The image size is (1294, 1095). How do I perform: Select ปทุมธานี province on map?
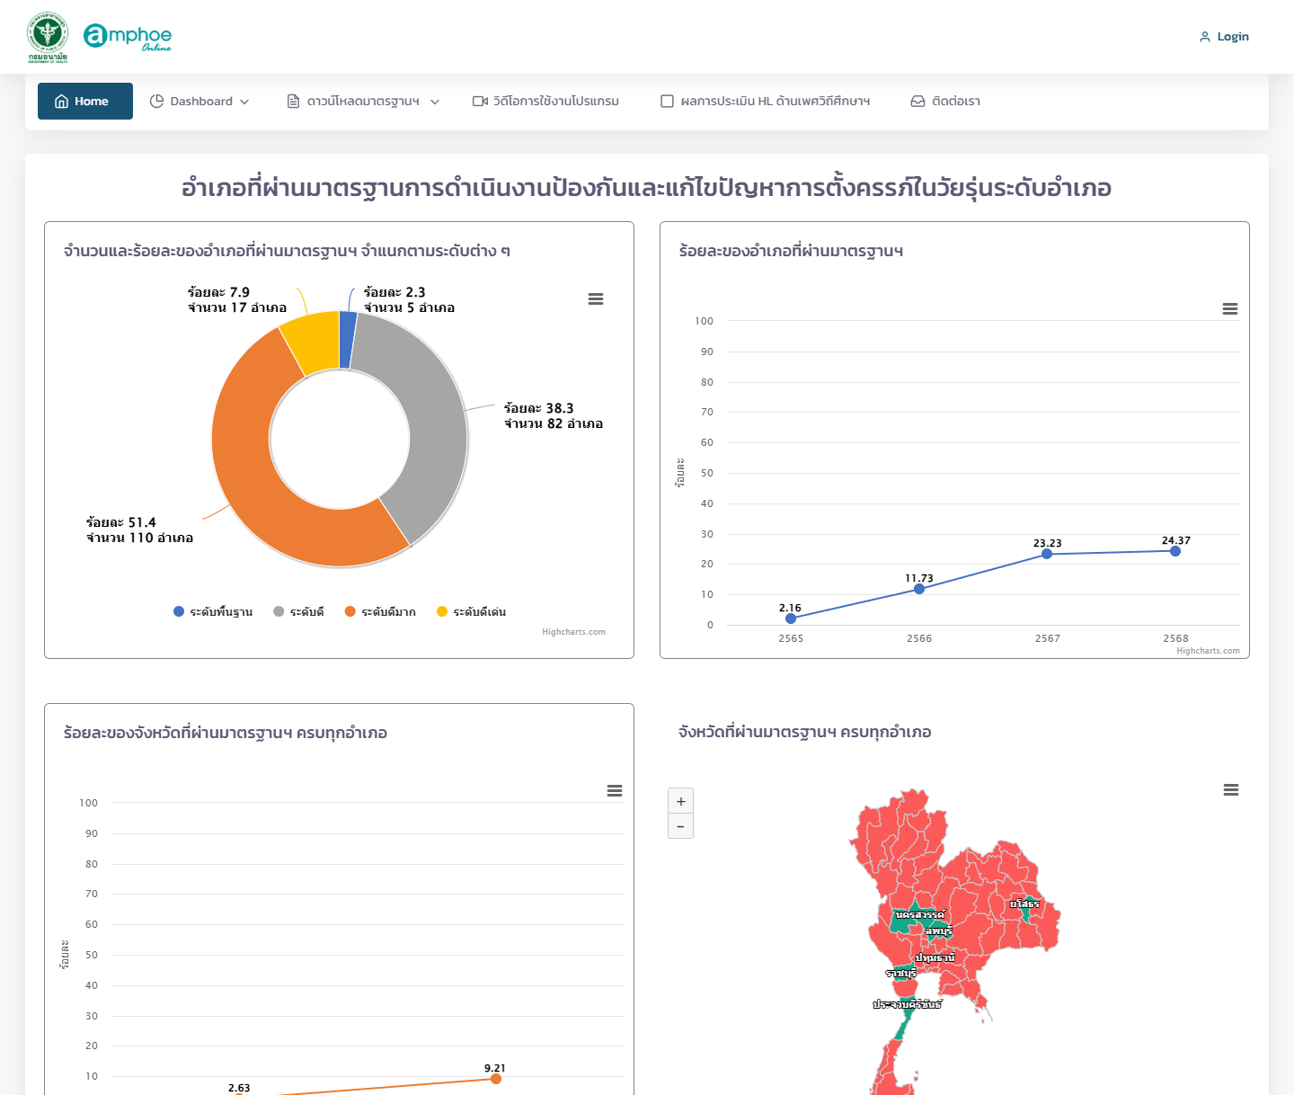click(x=935, y=958)
